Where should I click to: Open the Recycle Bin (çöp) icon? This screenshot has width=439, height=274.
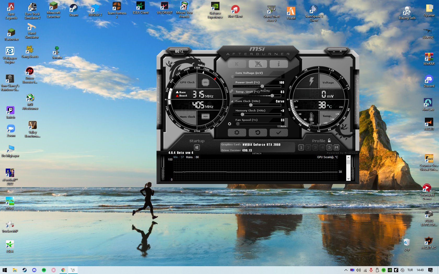(x=407, y=245)
